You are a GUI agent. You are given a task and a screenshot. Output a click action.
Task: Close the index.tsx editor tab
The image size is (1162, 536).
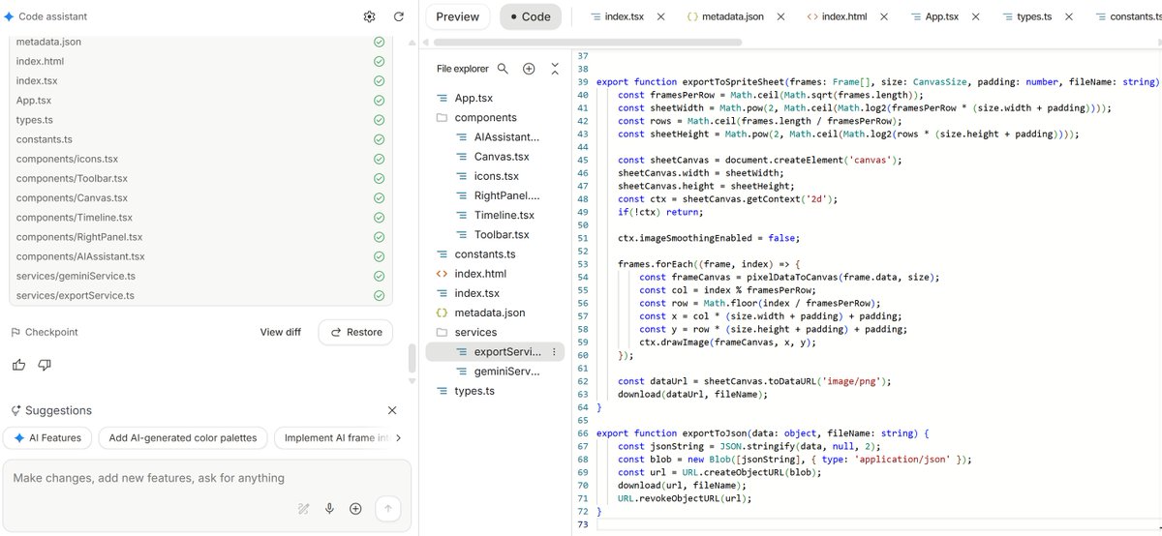click(x=660, y=16)
